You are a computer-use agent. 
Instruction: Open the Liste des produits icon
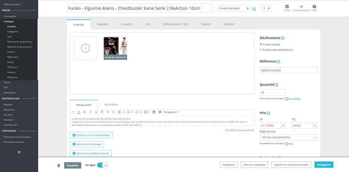coord(301,7)
